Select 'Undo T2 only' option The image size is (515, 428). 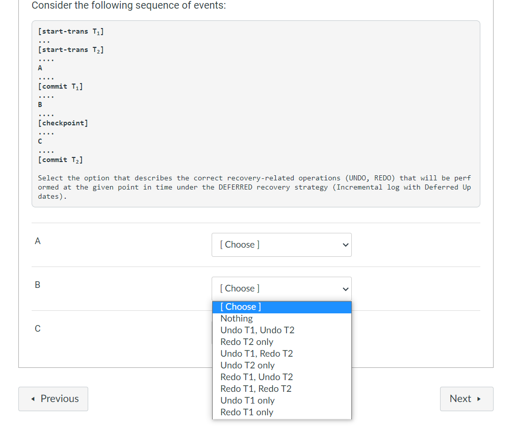tap(282, 365)
